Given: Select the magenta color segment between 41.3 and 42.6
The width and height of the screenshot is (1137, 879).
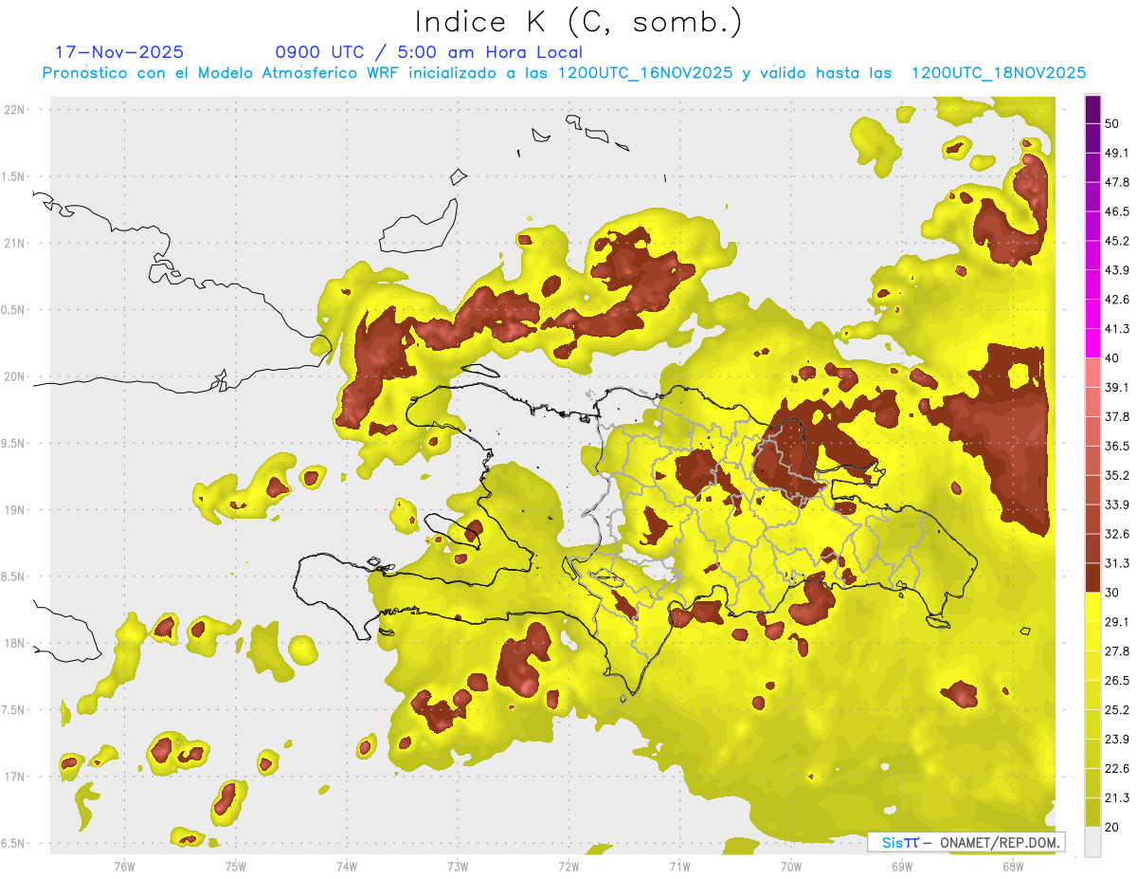Looking at the screenshot, I should click(1092, 314).
